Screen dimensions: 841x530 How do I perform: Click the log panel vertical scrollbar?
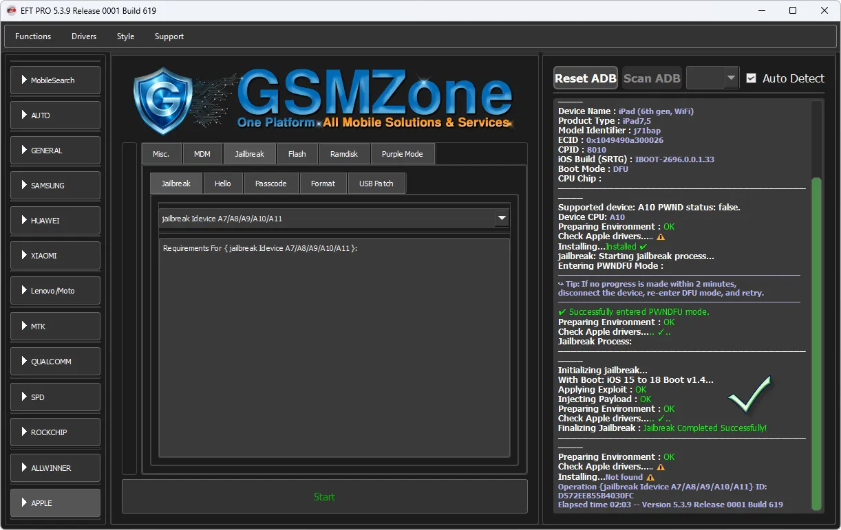click(816, 344)
